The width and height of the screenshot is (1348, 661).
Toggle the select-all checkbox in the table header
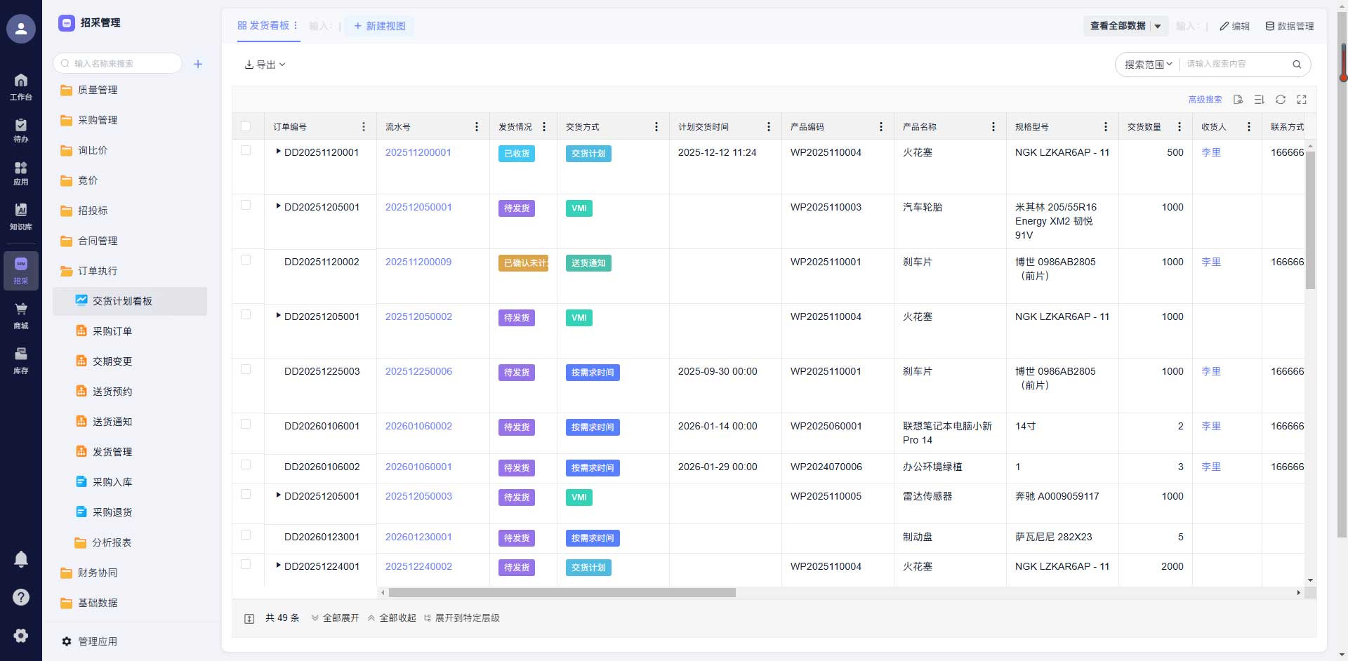[246, 127]
